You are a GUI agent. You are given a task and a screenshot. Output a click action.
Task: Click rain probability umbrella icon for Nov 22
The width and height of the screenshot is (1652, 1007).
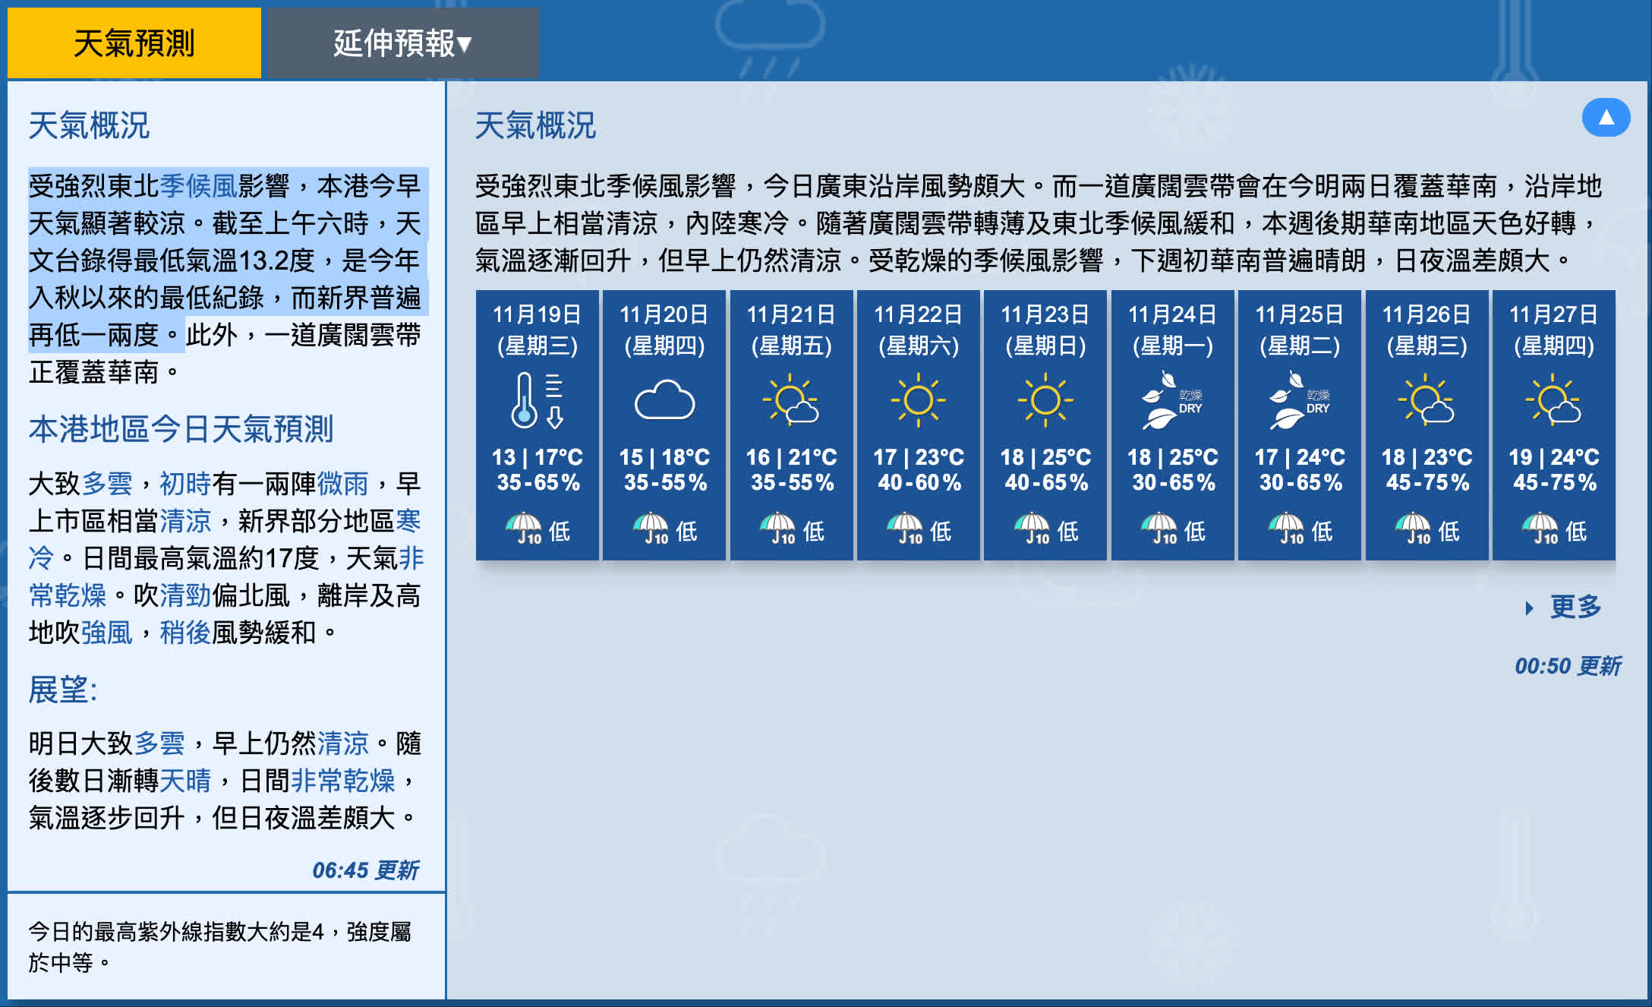pos(904,528)
